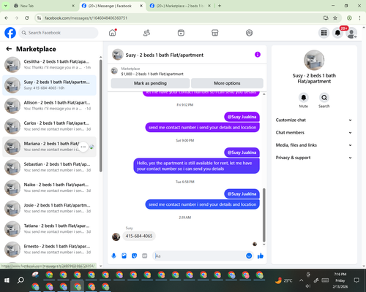Expand Privacy & support section

[x=314, y=158]
